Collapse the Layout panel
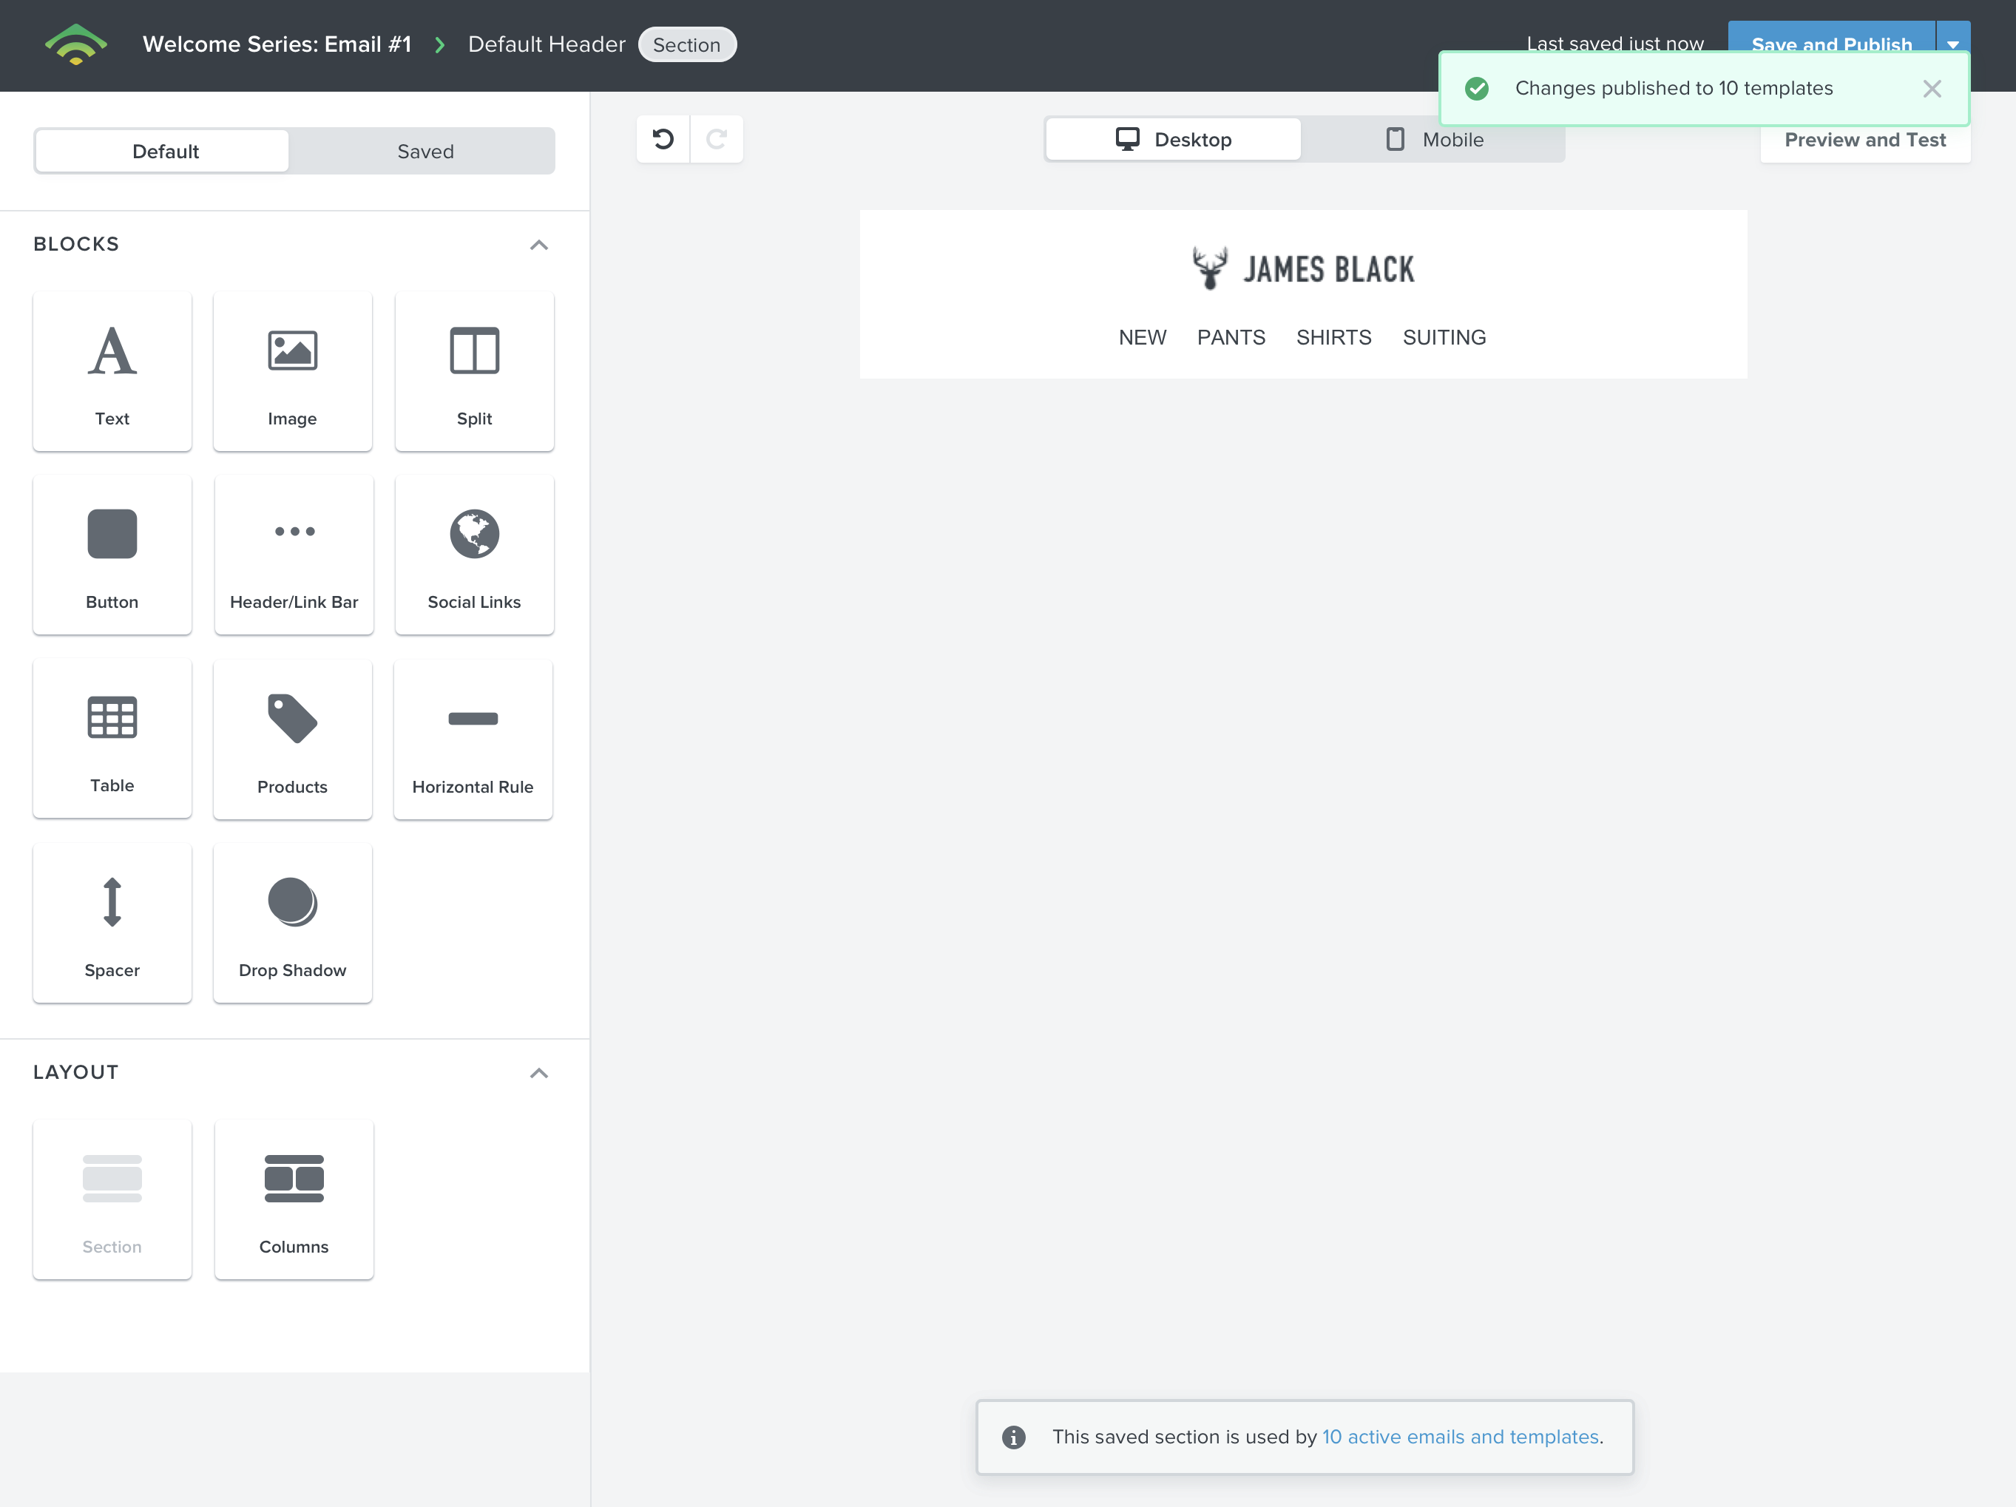The height and width of the screenshot is (1507, 2016). [x=538, y=1072]
